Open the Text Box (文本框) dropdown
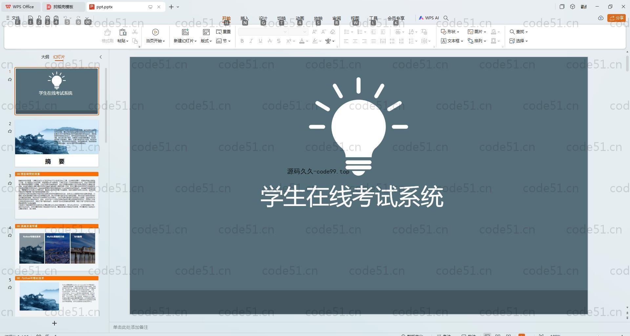 452,41
